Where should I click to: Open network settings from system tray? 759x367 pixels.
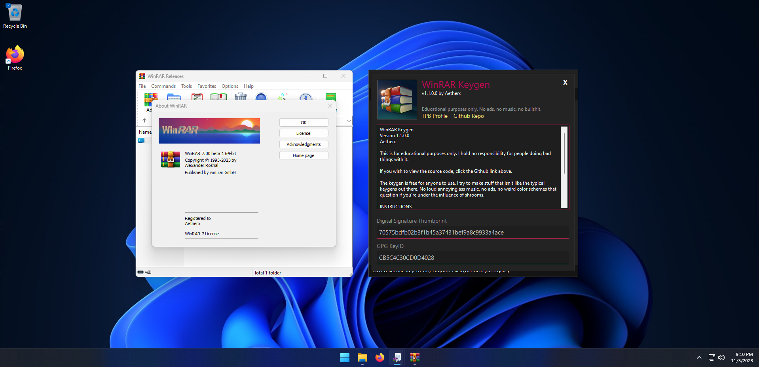[712, 358]
